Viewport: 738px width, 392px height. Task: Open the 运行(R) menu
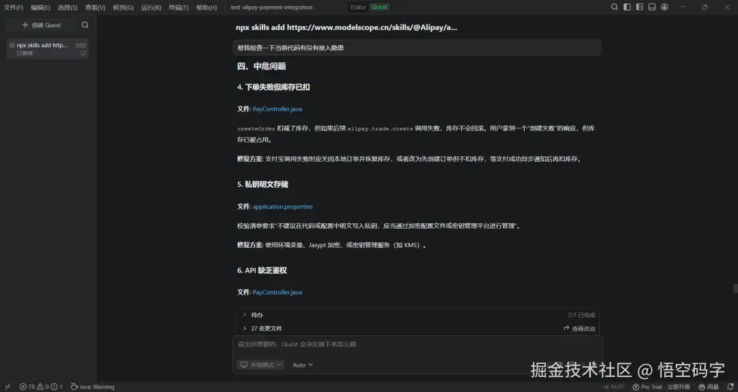[151, 8]
